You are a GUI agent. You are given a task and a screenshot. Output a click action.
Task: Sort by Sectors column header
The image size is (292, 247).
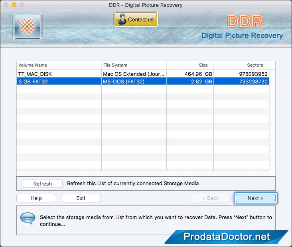[x=241, y=65]
